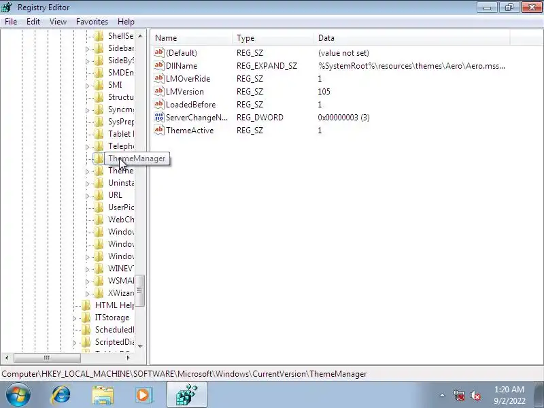Viewport: 544px width, 408px height.
Task: Expand the URL registry key
Action: point(88,196)
